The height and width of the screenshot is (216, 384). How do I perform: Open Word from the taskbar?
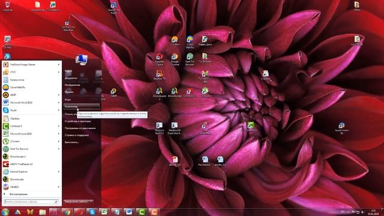(129, 212)
